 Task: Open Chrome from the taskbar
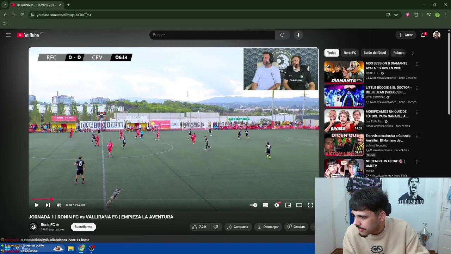[x=81, y=248]
